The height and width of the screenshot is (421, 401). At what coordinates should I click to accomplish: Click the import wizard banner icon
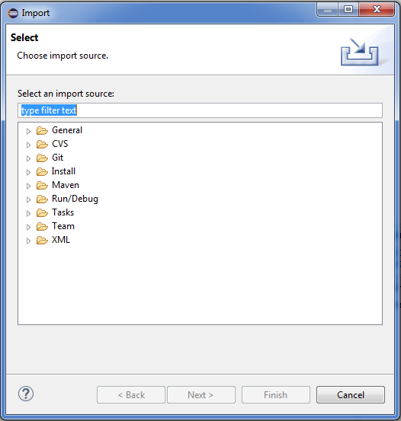click(360, 52)
